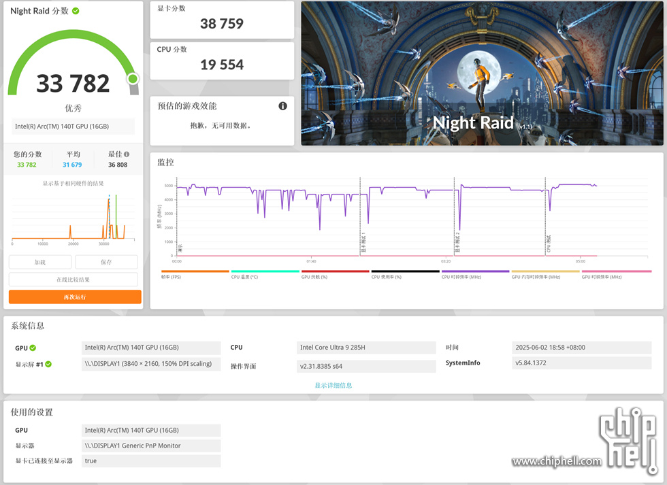This screenshot has height=485, width=667.
Task: Click the 优秀 rating label
Action: [74, 108]
